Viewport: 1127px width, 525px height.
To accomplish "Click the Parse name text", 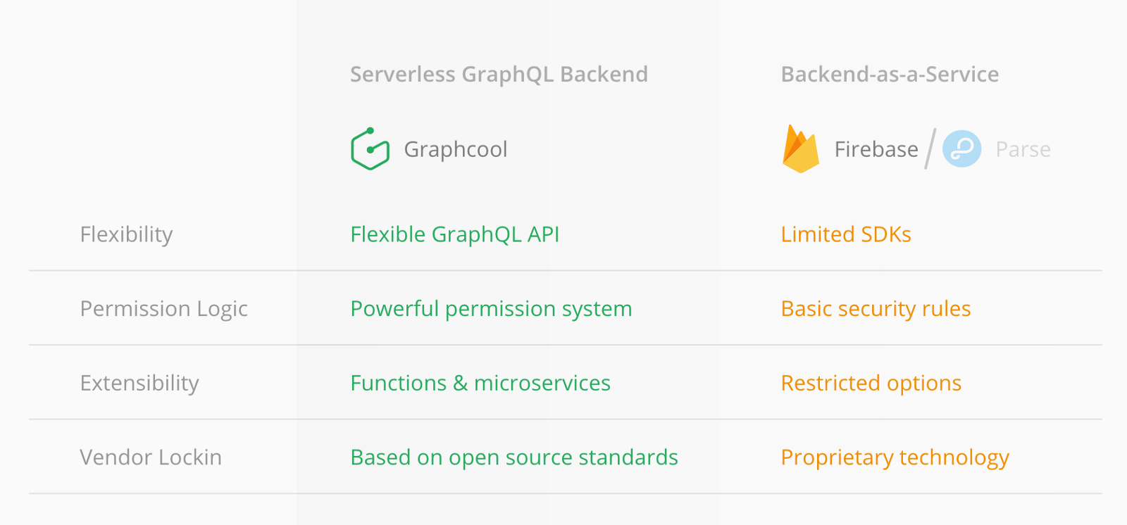I will coord(1023,149).
